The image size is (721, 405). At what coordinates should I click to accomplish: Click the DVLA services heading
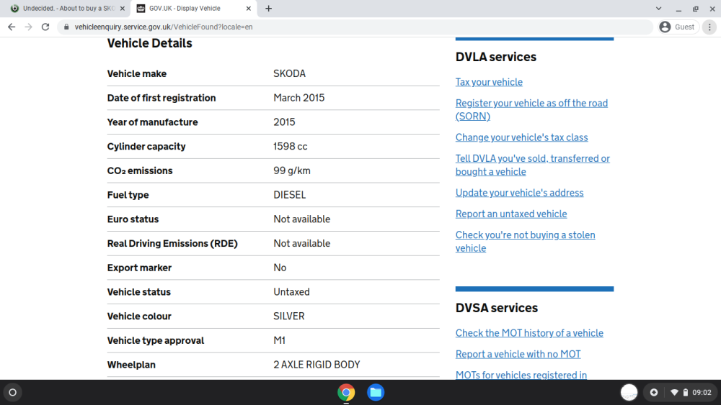[496, 57]
